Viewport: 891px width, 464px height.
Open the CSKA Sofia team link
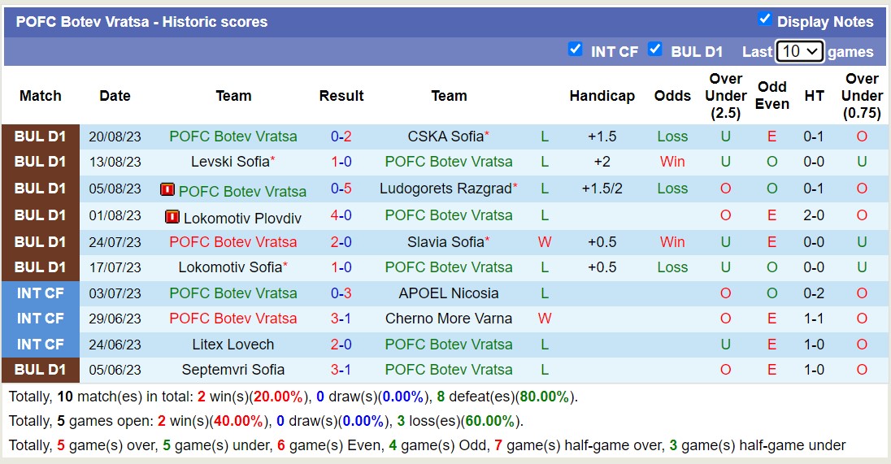coord(445,137)
